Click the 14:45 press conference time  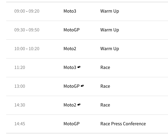[x=20, y=124]
